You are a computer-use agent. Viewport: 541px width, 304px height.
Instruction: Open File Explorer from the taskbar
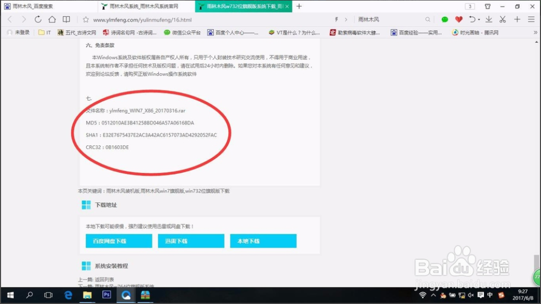(x=87, y=295)
